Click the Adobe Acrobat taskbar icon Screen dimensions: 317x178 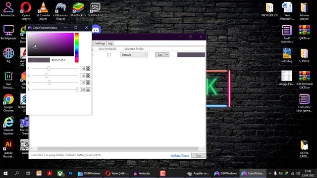(x=50, y=173)
